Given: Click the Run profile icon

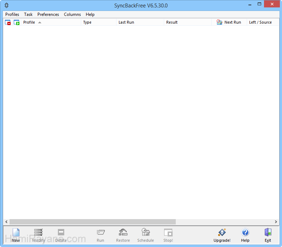Looking at the screenshot, I should click(101, 232).
